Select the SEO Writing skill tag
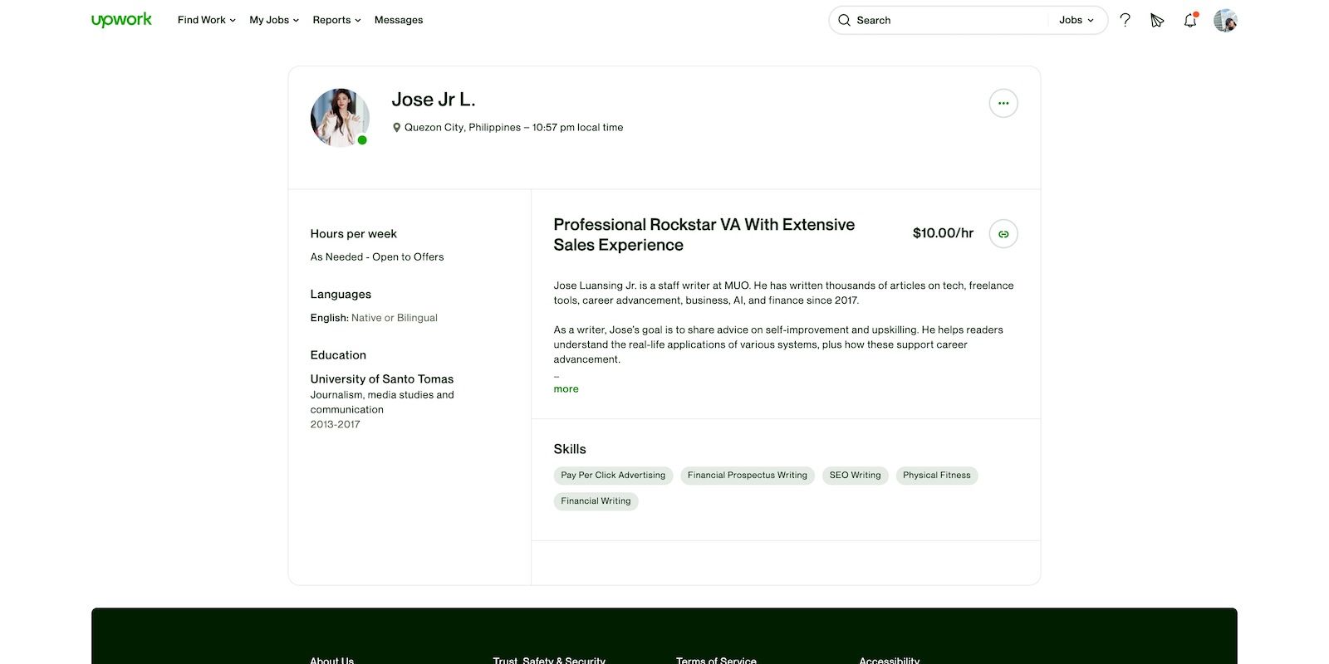The height and width of the screenshot is (664, 1329). (855, 475)
